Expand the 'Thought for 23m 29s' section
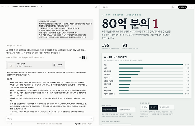The image size is (195, 126). [15, 46]
